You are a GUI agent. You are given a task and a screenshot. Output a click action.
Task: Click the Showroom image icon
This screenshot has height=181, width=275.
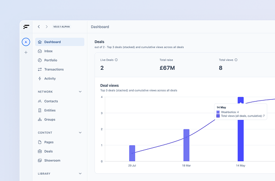click(40, 160)
